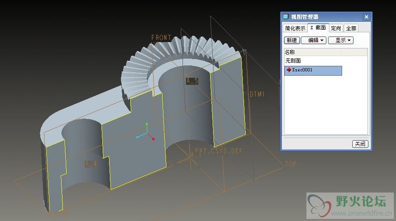Switch to the 简化表示 tab
The image size is (396, 221).
[295, 28]
